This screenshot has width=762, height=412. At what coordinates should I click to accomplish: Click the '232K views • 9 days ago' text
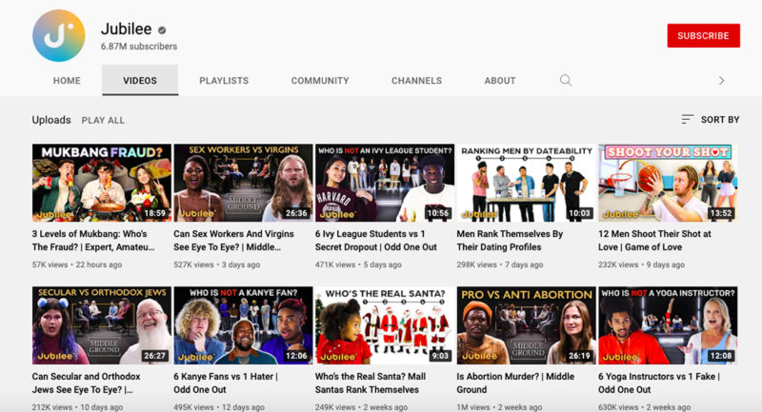click(x=641, y=265)
